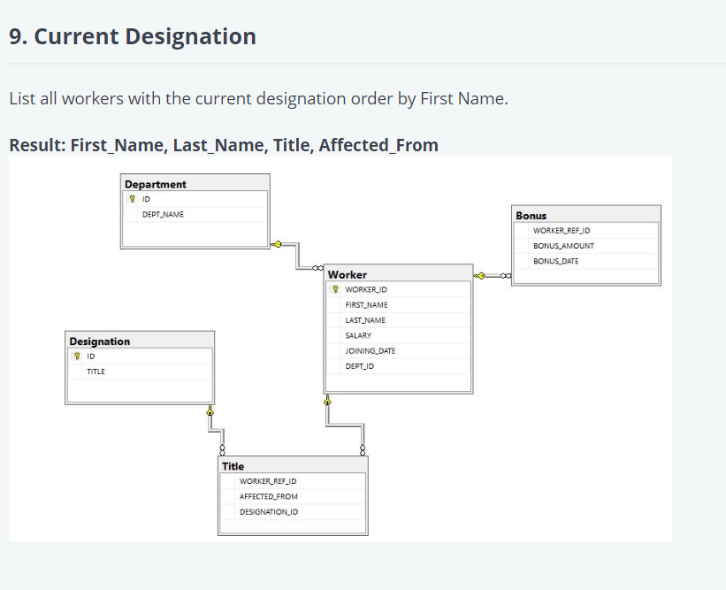
Task: Click the "9. Current Designation" heading
Action: pyautogui.click(x=133, y=36)
